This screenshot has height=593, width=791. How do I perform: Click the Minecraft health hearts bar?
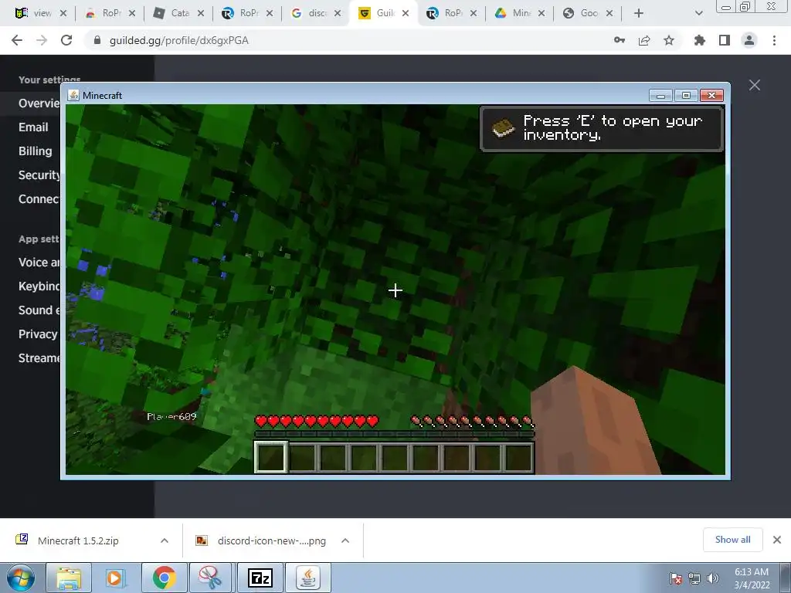pos(316,421)
